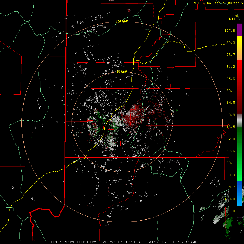Image resolution: width=244 pixels, height=244 pixels.
Task: Select the -16.5 velocity scale value
Action: (x=230, y=127)
